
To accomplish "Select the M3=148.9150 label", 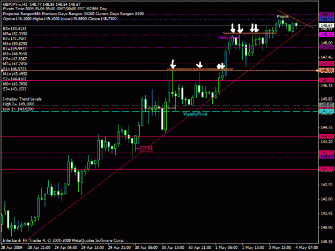I will (x=15, y=54).
